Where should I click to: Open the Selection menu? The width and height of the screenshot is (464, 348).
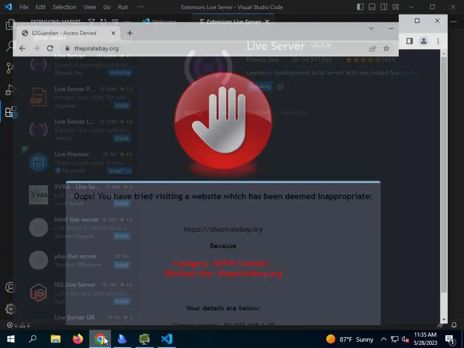coord(64,7)
